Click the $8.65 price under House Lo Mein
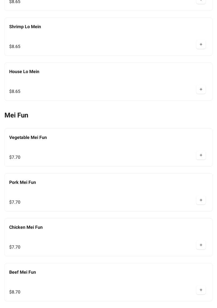217x308 pixels. point(15,92)
